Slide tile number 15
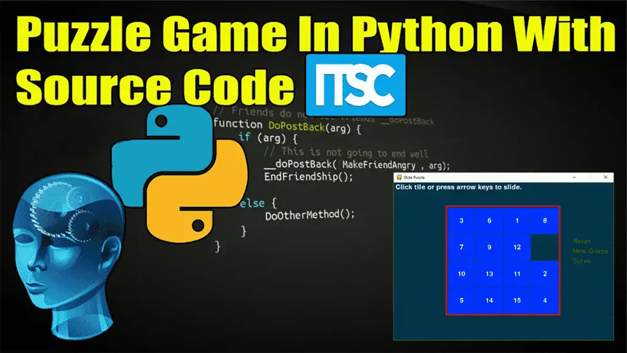Screen dimensions: 627x353 pyautogui.click(x=517, y=301)
